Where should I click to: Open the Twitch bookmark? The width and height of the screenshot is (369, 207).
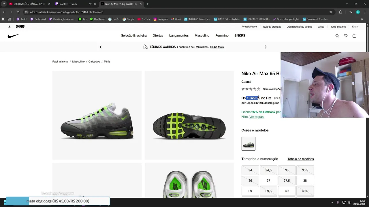click(22, 19)
